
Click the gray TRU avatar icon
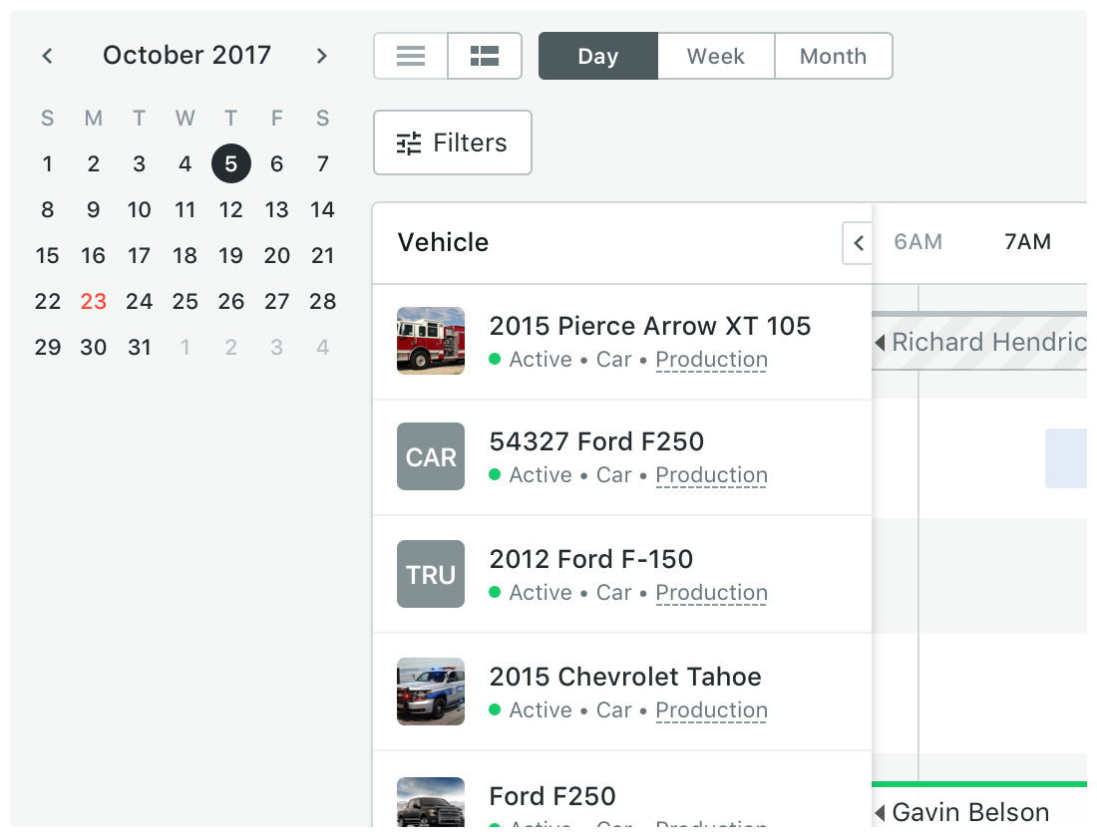click(x=431, y=574)
